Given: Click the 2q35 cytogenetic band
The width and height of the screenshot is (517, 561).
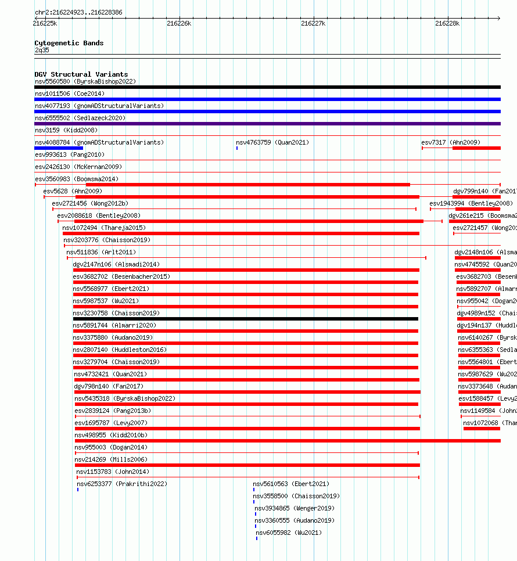Looking at the screenshot, I should pyautogui.click(x=42, y=50).
